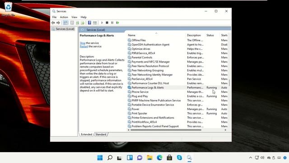Select the Optimize drives service
289x163 pixels.
point(141,49)
